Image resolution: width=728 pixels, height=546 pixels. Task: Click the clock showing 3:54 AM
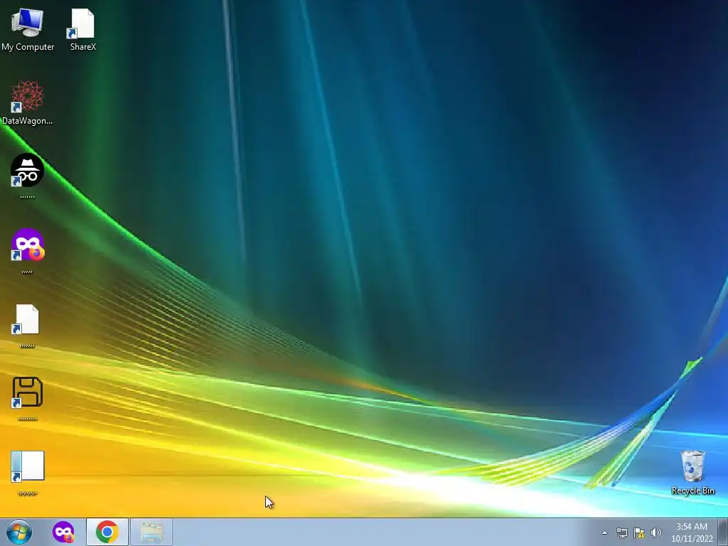click(x=692, y=532)
